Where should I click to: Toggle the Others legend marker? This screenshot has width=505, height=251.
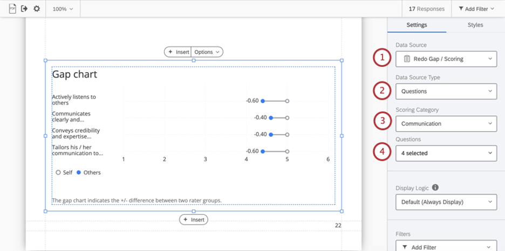pos(79,172)
